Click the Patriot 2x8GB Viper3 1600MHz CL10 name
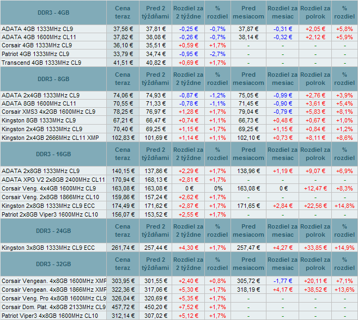Image resolution: width=358 pixels, height=320 pixels. [x=50, y=214]
